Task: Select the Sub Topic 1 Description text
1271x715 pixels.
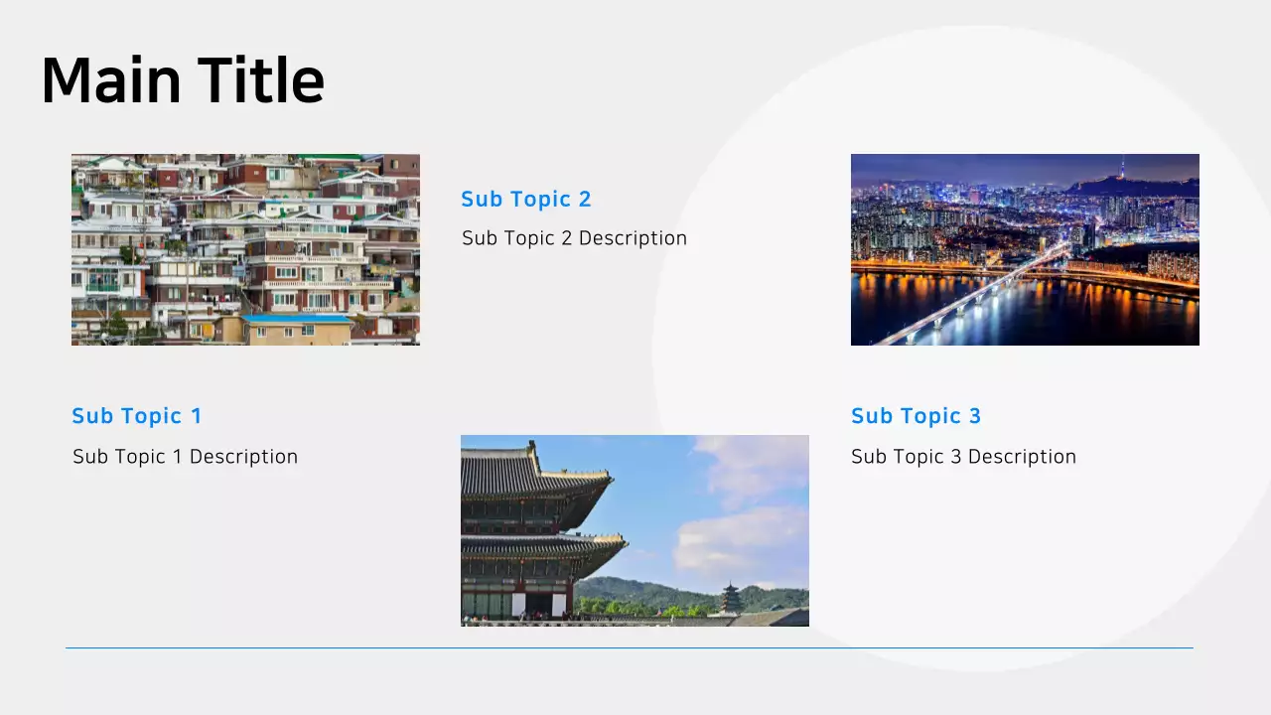Action: click(185, 457)
